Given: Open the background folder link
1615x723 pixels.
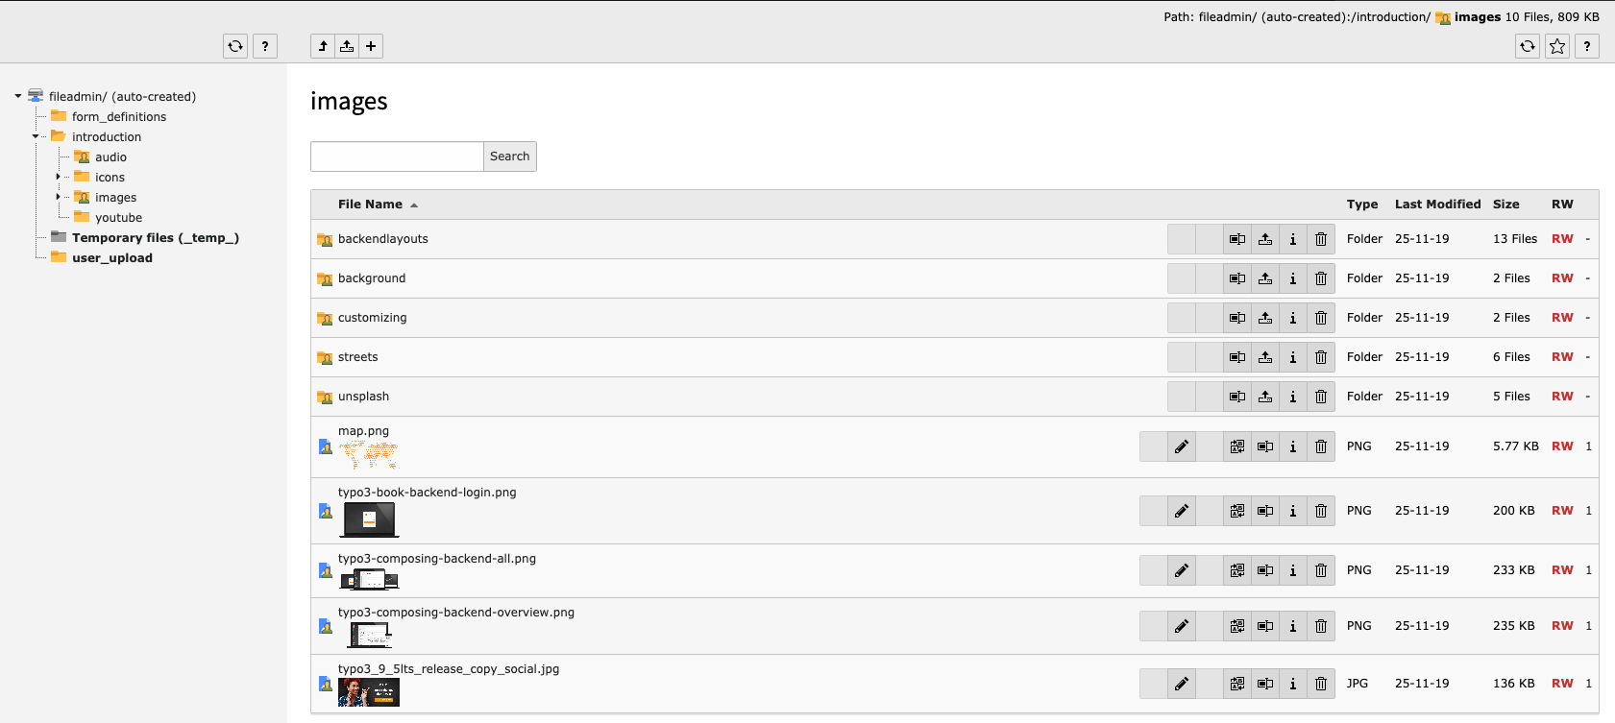Looking at the screenshot, I should pos(372,278).
